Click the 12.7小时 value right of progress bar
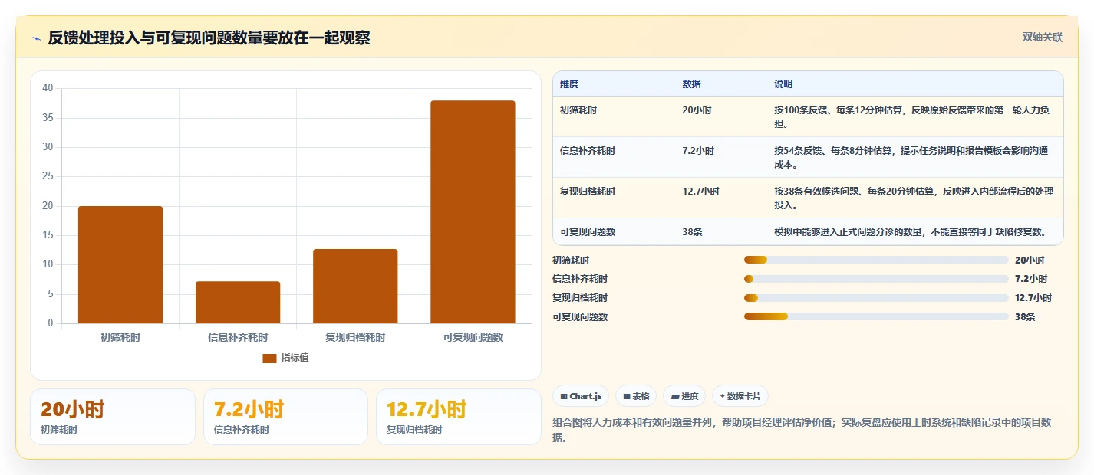The height and width of the screenshot is (475, 1094). [x=1033, y=298]
